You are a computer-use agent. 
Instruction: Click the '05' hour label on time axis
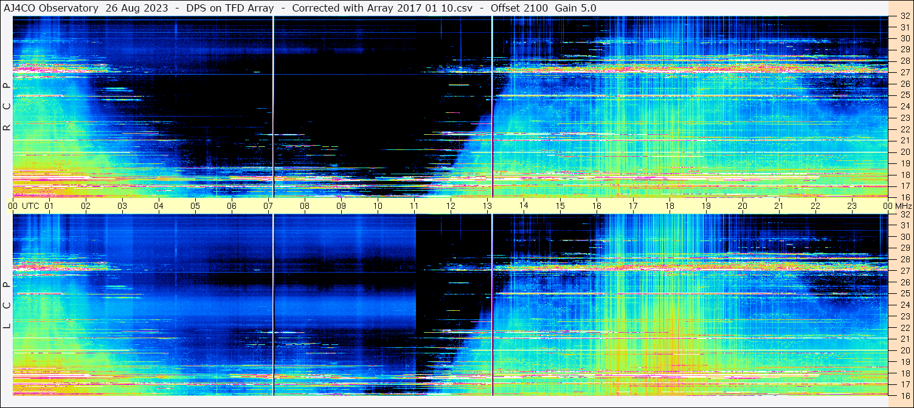[195, 206]
